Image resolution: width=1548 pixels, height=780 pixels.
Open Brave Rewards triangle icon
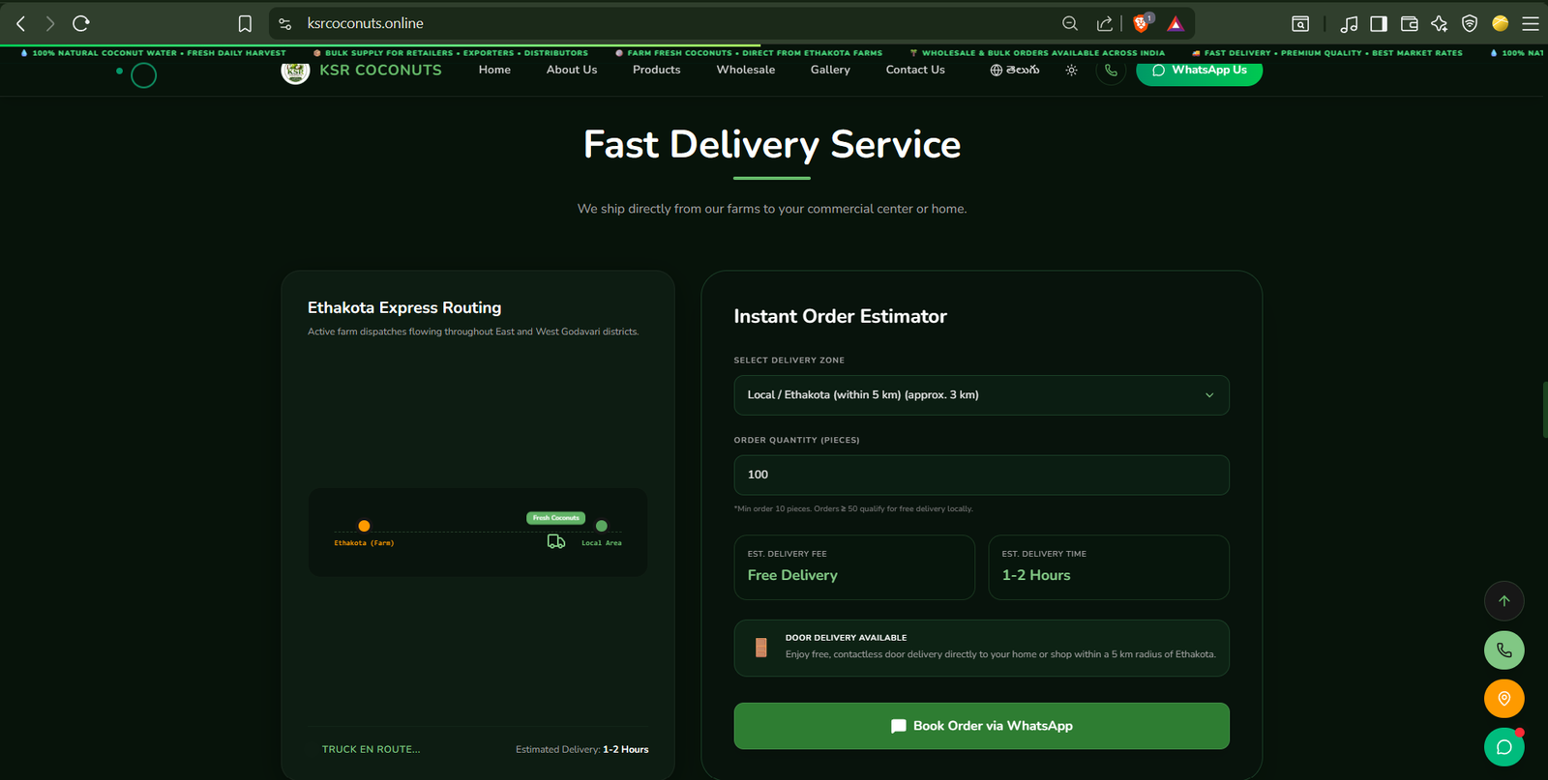tap(1176, 23)
